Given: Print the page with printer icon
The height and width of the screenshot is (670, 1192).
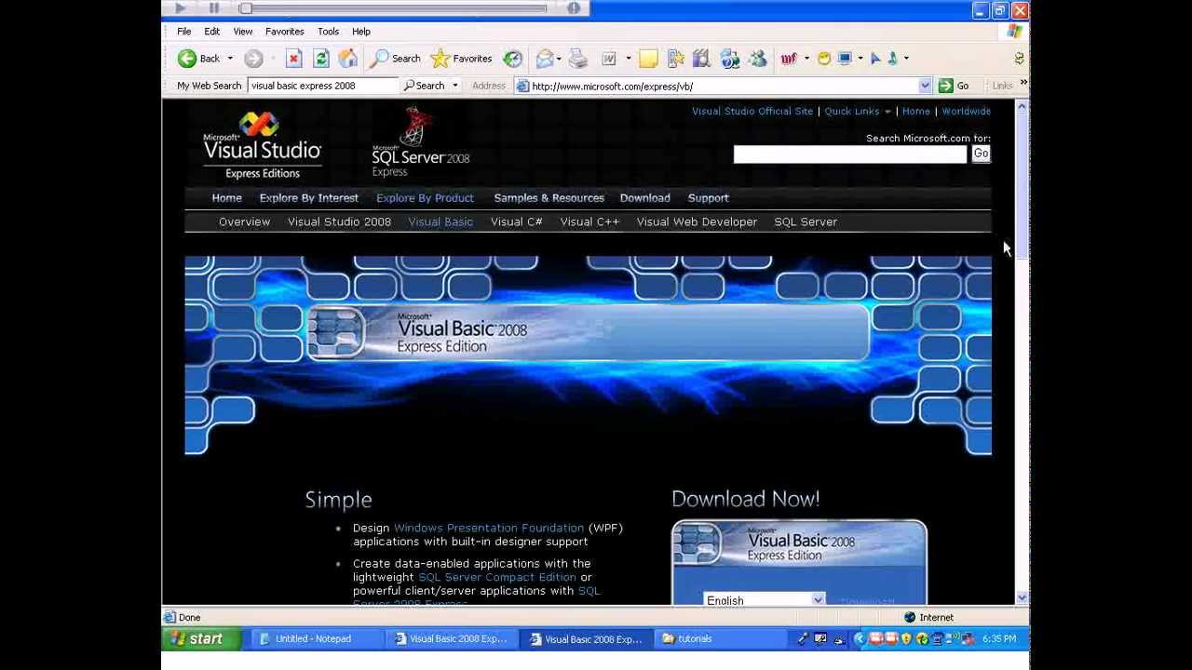Looking at the screenshot, I should (578, 59).
